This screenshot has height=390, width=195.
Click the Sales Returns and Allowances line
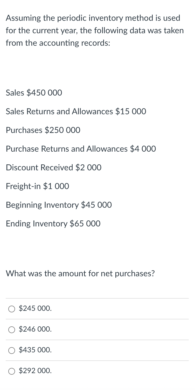(x=76, y=112)
